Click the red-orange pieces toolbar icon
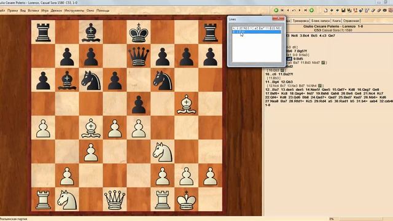The width and height of the screenshot is (393, 221). tap(356, 10)
